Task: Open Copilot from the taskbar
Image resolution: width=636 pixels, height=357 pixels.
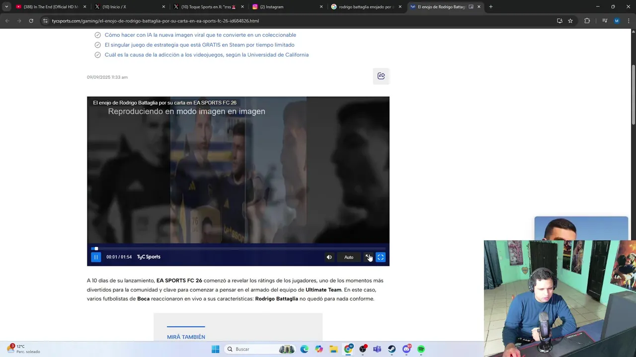Action: 319,349
